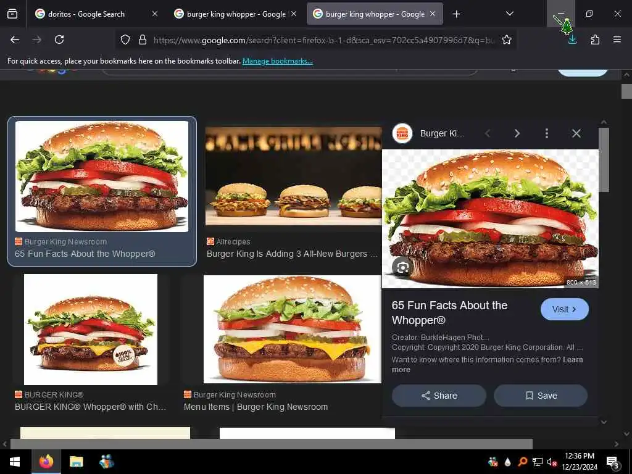
Task: Open 'Menu Items | Burger King Newsroom' title
Action: point(256,407)
